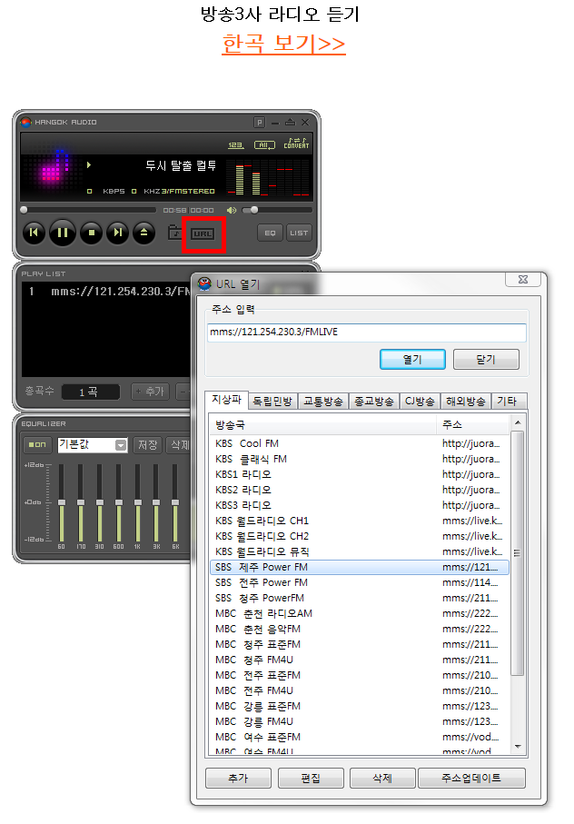Switch to the 종교방송 tab
The width and height of the screenshot is (574, 824).
click(374, 402)
